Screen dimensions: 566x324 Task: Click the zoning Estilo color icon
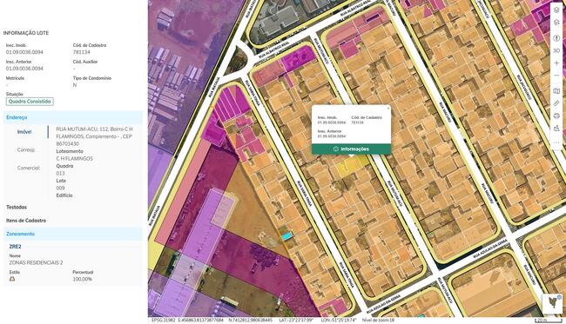tap(12, 279)
